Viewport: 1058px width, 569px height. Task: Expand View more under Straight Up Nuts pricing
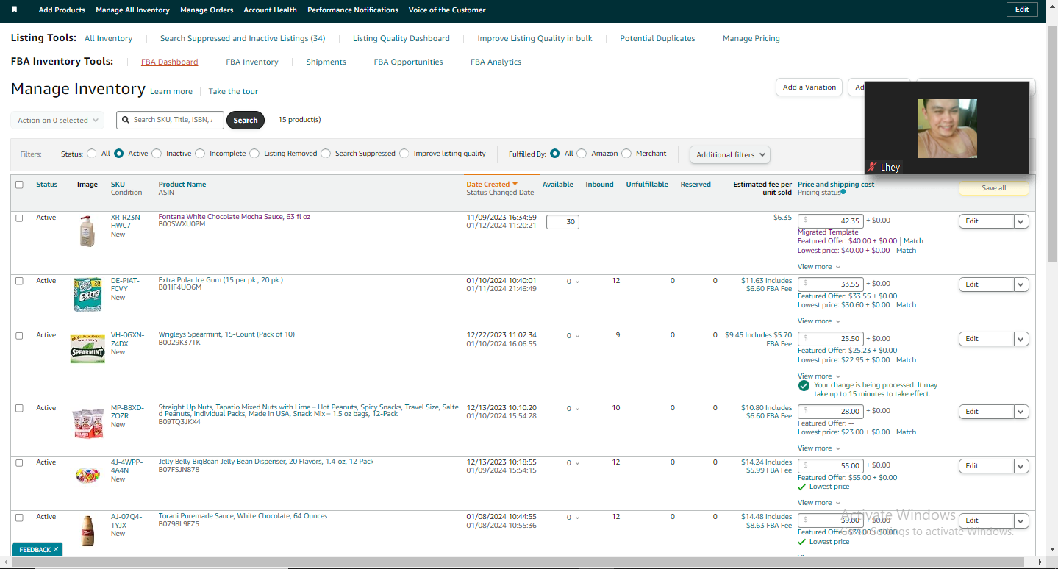[x=818, y=448]
